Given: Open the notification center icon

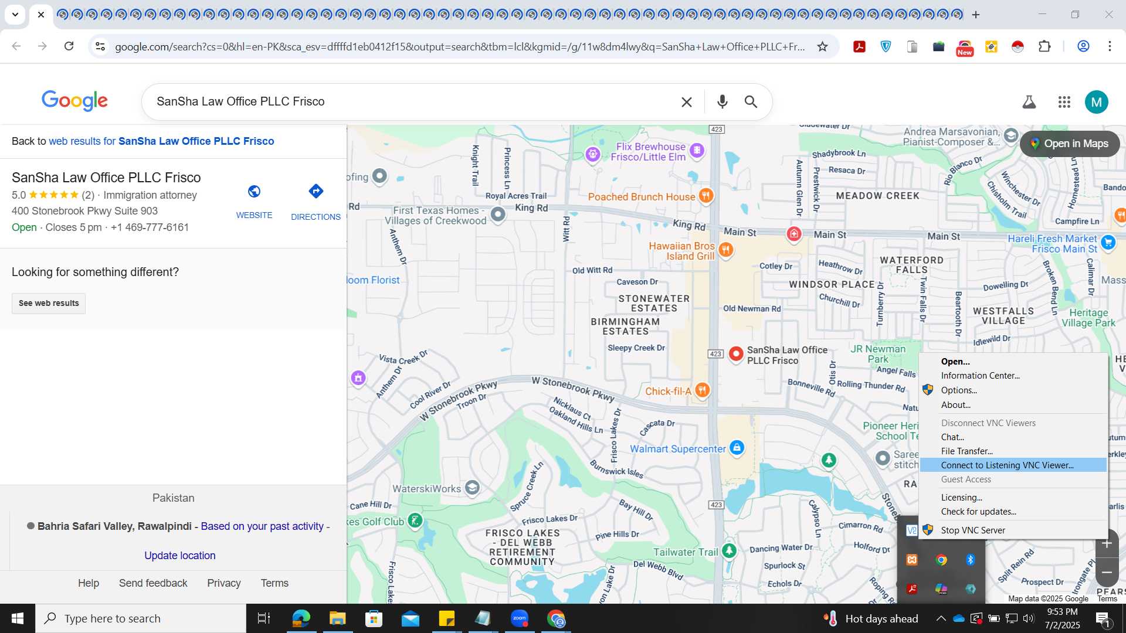Looking at the screenshot, I should tap(1103, 619).
